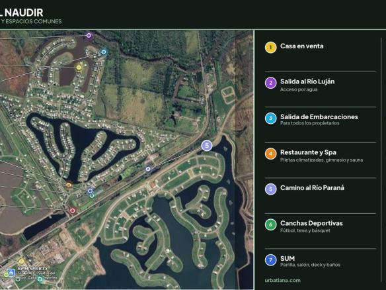
Task: Click the blue number 7 legend circle
Action: coord(270,260)
